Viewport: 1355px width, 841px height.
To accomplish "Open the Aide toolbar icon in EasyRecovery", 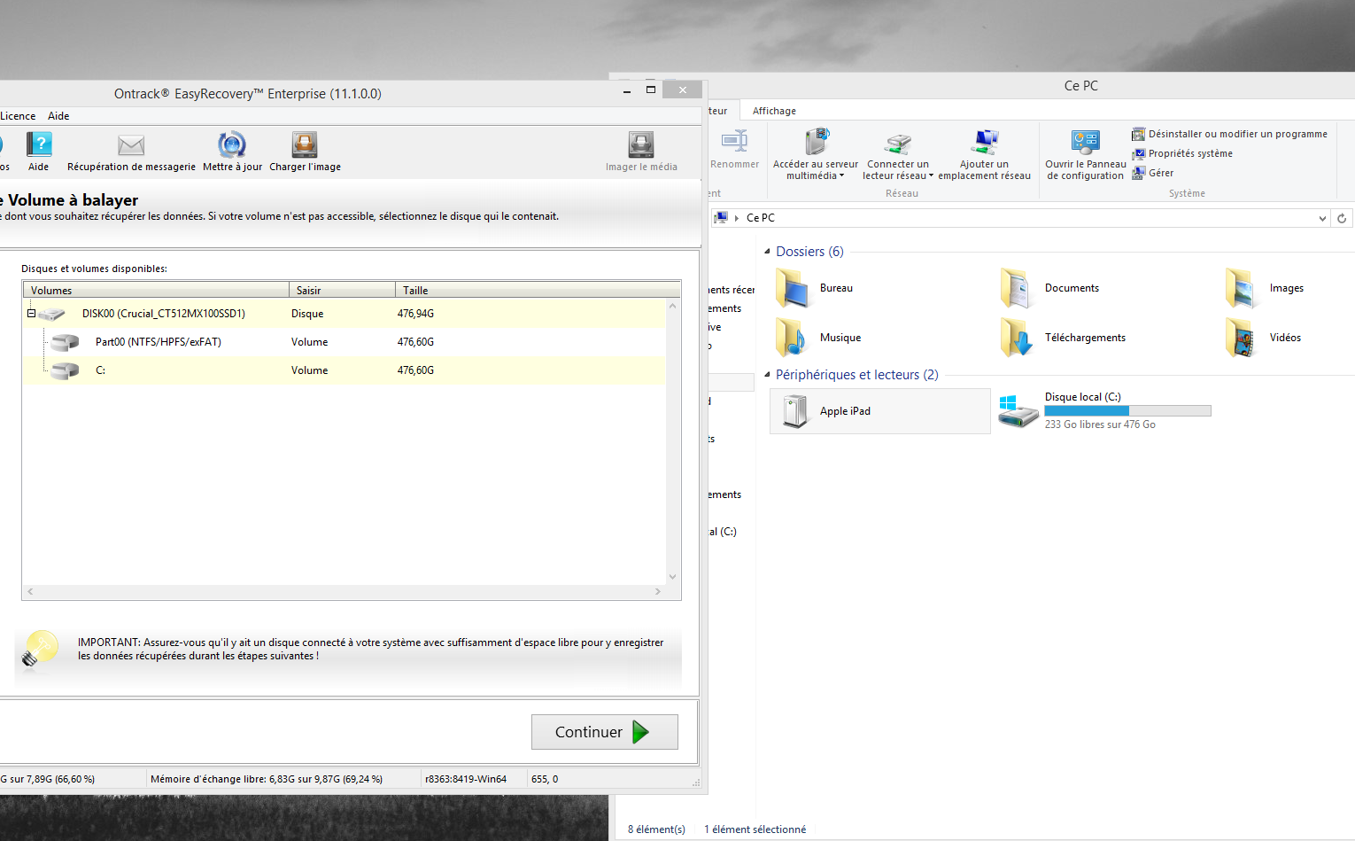I will 39,144.
